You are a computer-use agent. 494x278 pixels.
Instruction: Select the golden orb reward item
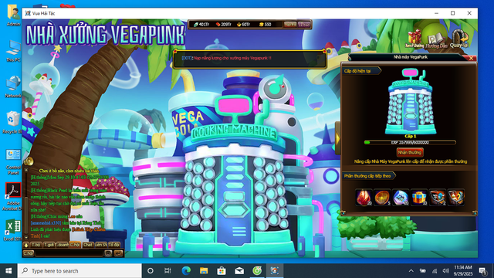pyautogui.click(x=382, y=198)
